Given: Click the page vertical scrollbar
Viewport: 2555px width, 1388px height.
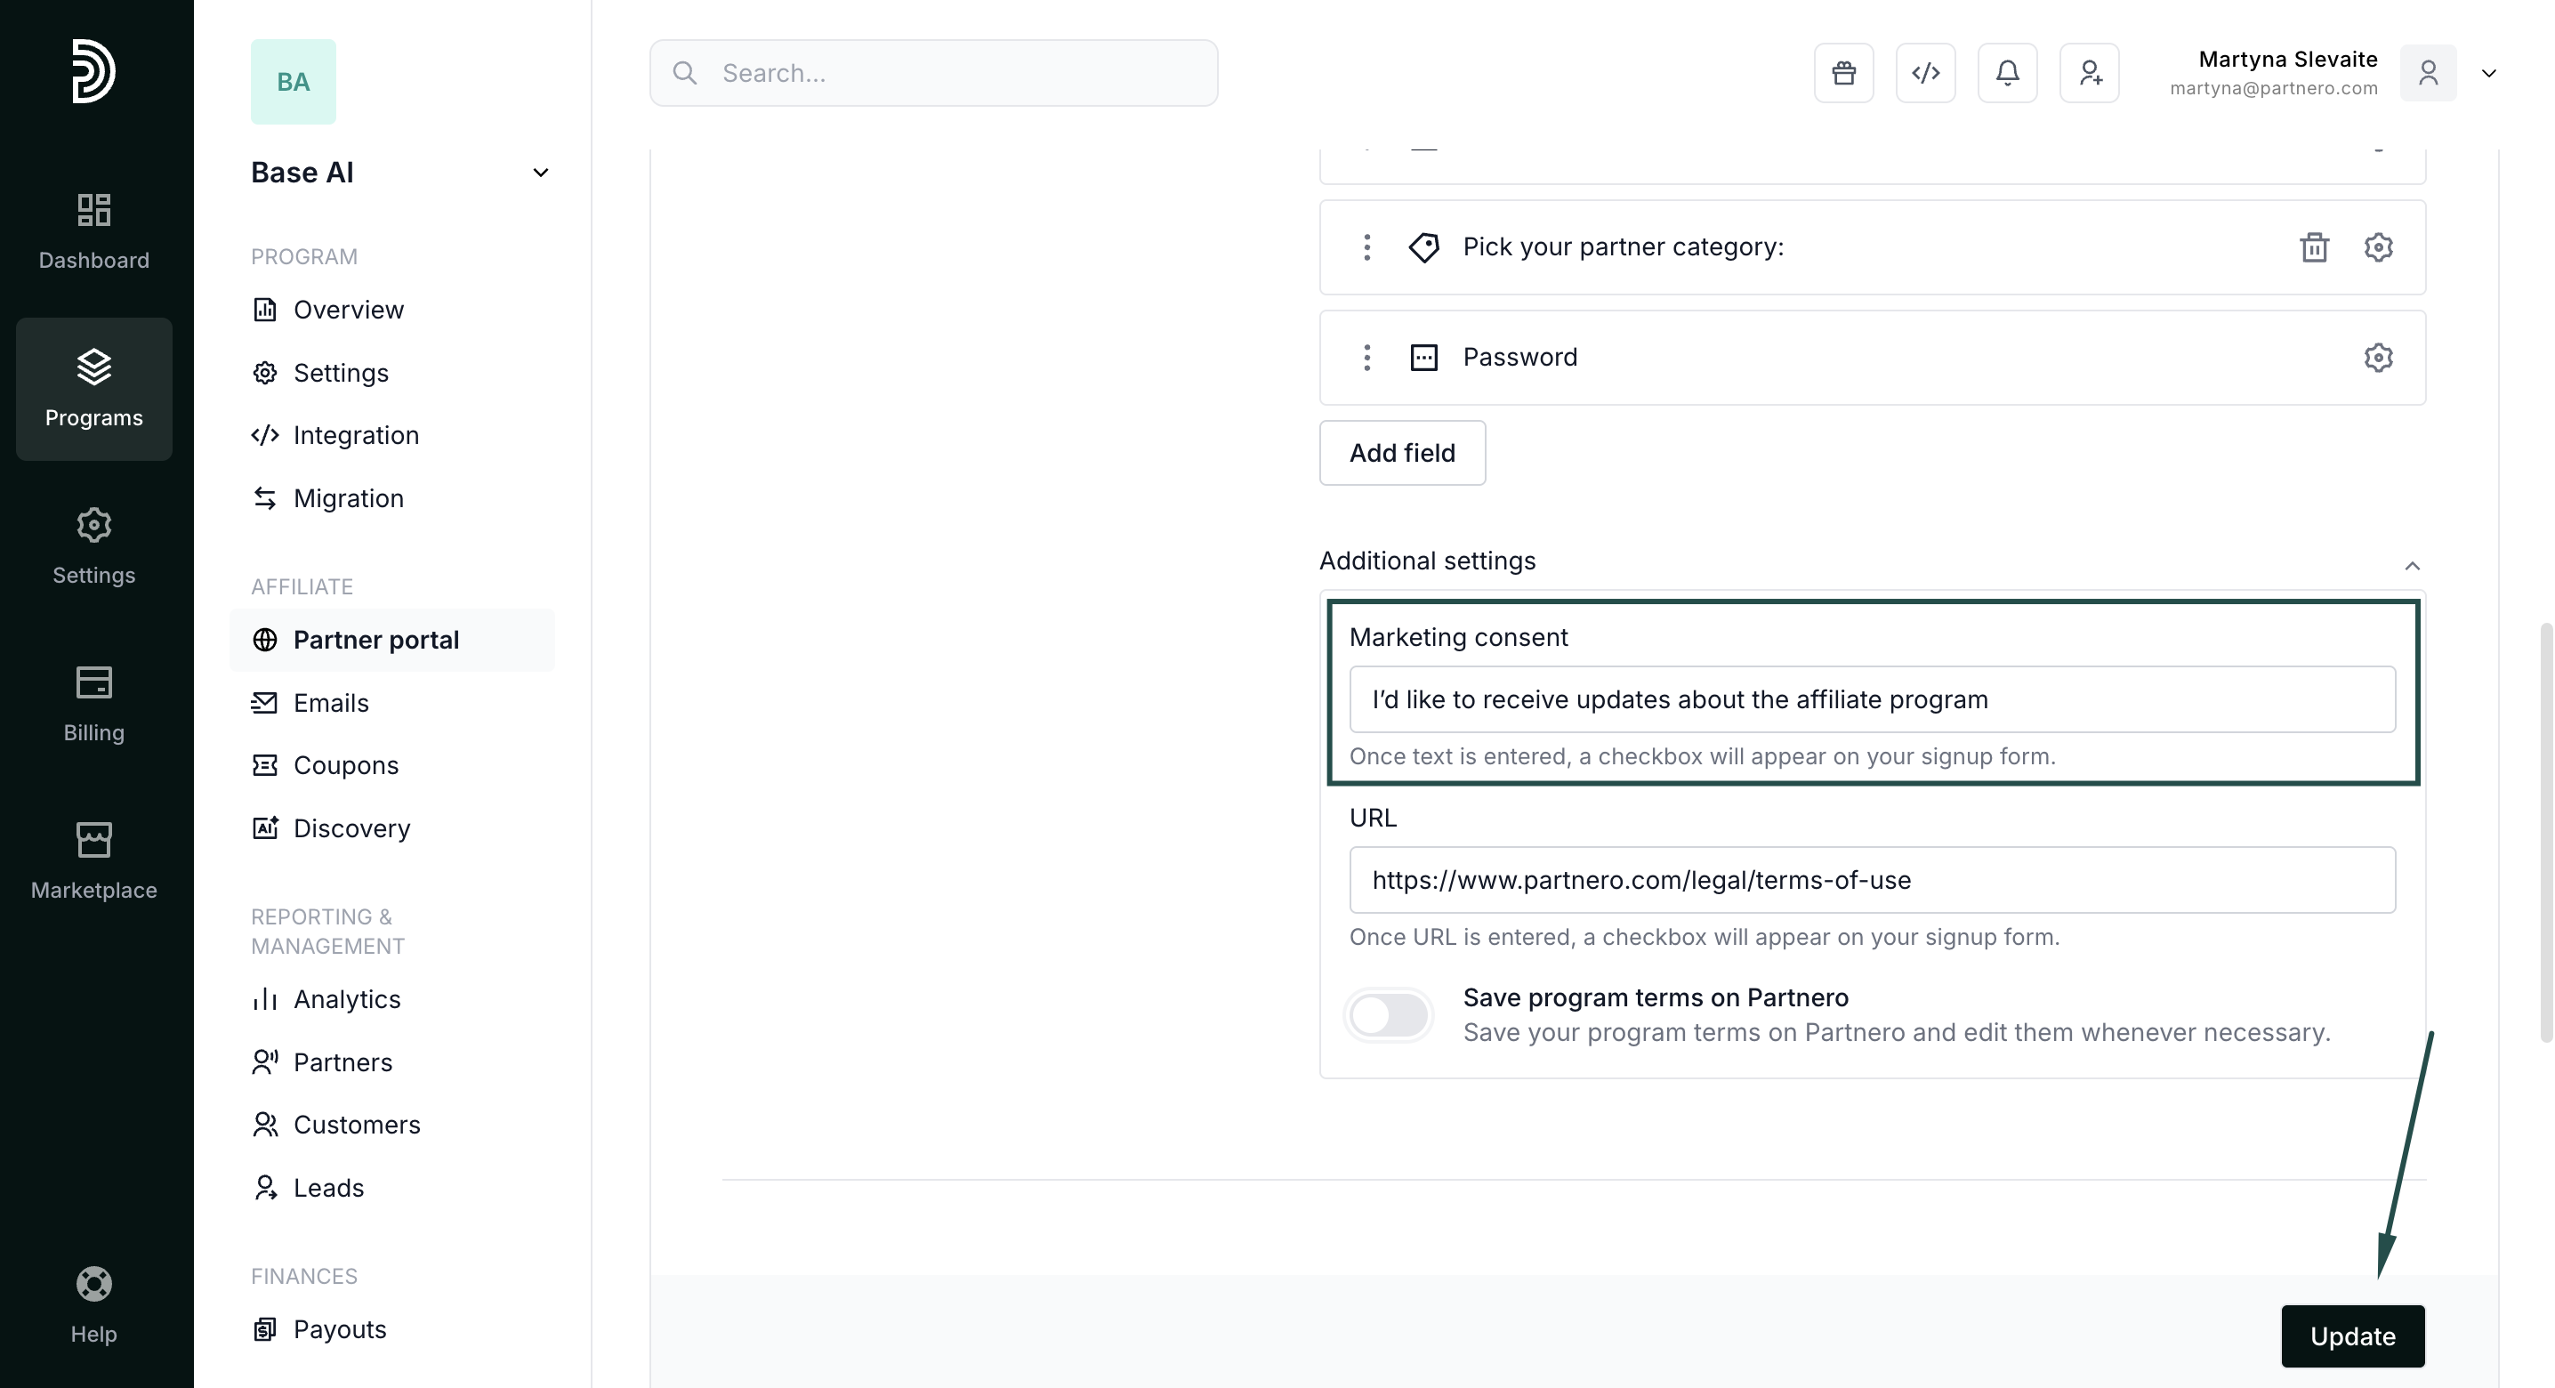Looking at the screenshot, I should point(2544,834).
